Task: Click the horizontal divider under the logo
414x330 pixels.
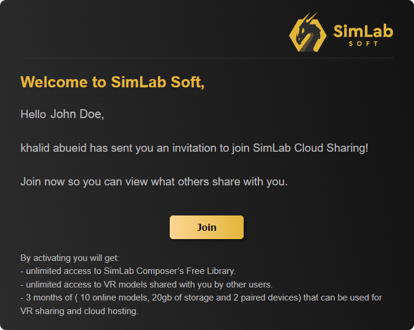Action: [x=207, y=58]
